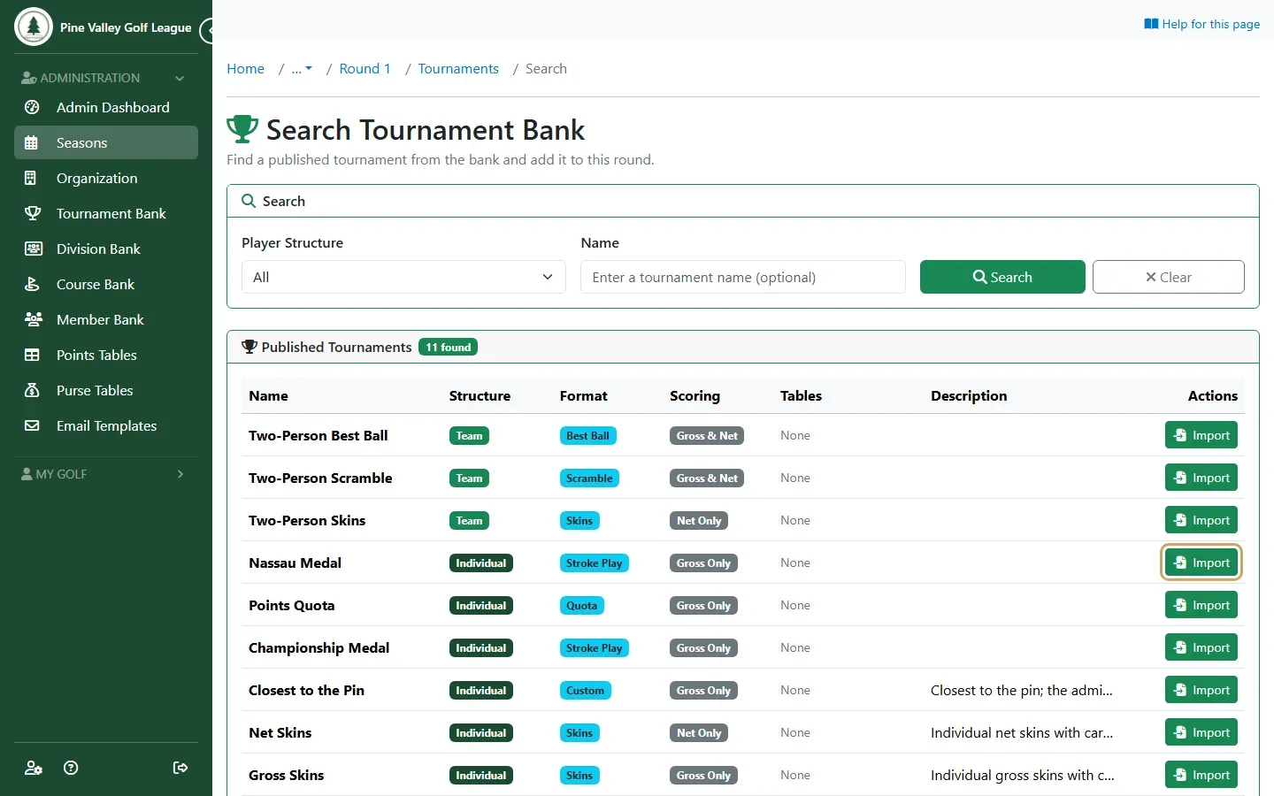Click the Nassau Medal name
The height and width of the screenshot is (796, 1274).
click(x=295, y=563)
